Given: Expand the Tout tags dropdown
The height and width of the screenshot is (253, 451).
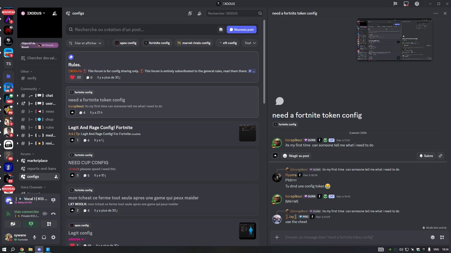Looking at the screenshot, I should click(250, 43).
